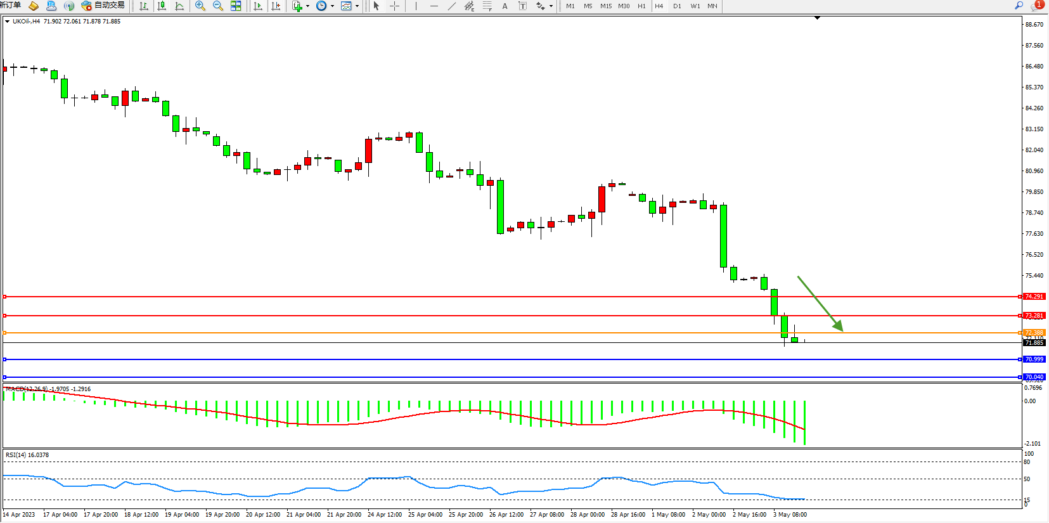Draw a horizontal line tool
The width and height of the screenshot is (1049, 523).
click(434, 6)
